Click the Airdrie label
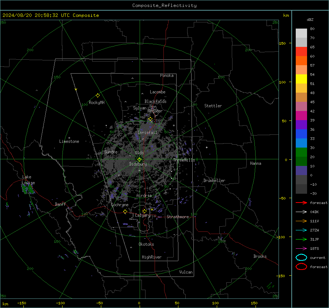Image resolution: width=329 pixels, height=308 pixels. tap(144, 196)
